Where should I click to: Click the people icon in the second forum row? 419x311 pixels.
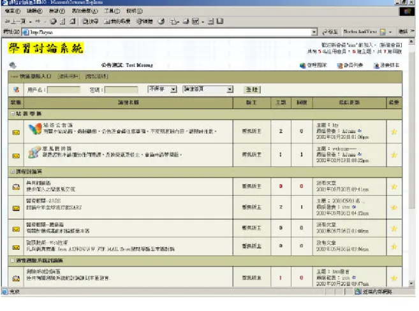34,152
